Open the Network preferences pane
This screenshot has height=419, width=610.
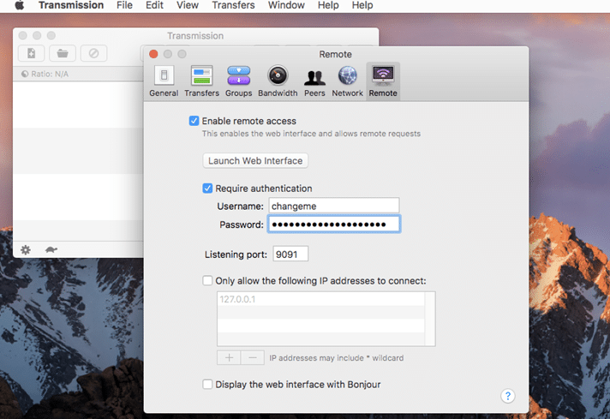click(x=347, y=81)
